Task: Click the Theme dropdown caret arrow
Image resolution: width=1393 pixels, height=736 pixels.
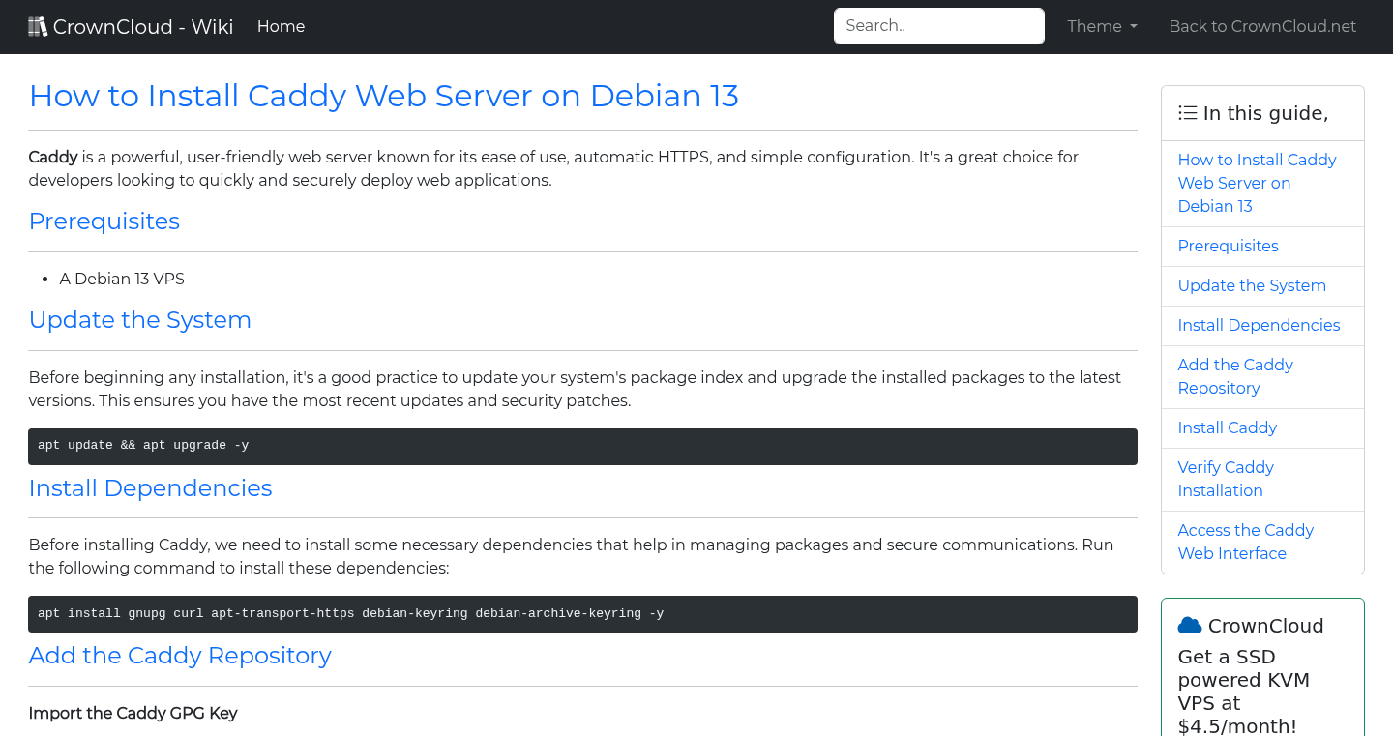Action: 1133,28
